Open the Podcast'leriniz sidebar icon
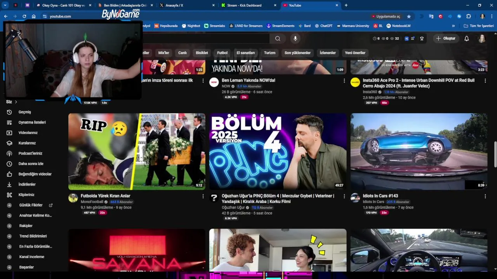497x279 pixels. pos(9,153)
